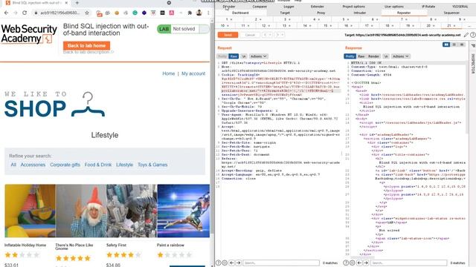This screenshot has height=267, width=476.
Task: Click Back to lab home button
Action: (86, 45)
